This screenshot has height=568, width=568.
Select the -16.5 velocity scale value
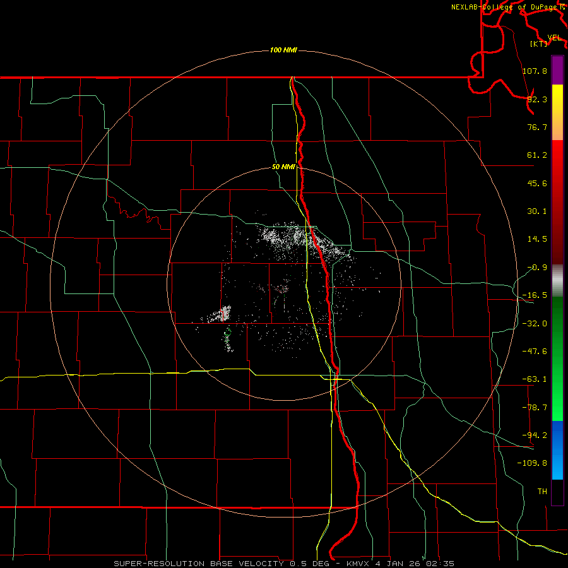pos(535,295)
